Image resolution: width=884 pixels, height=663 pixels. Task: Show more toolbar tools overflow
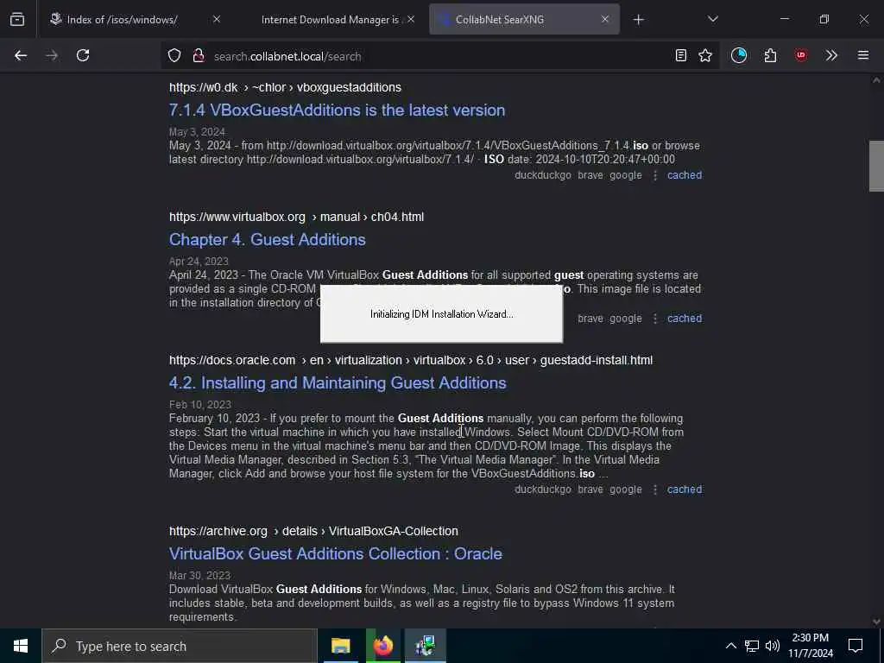pos(831,55)
